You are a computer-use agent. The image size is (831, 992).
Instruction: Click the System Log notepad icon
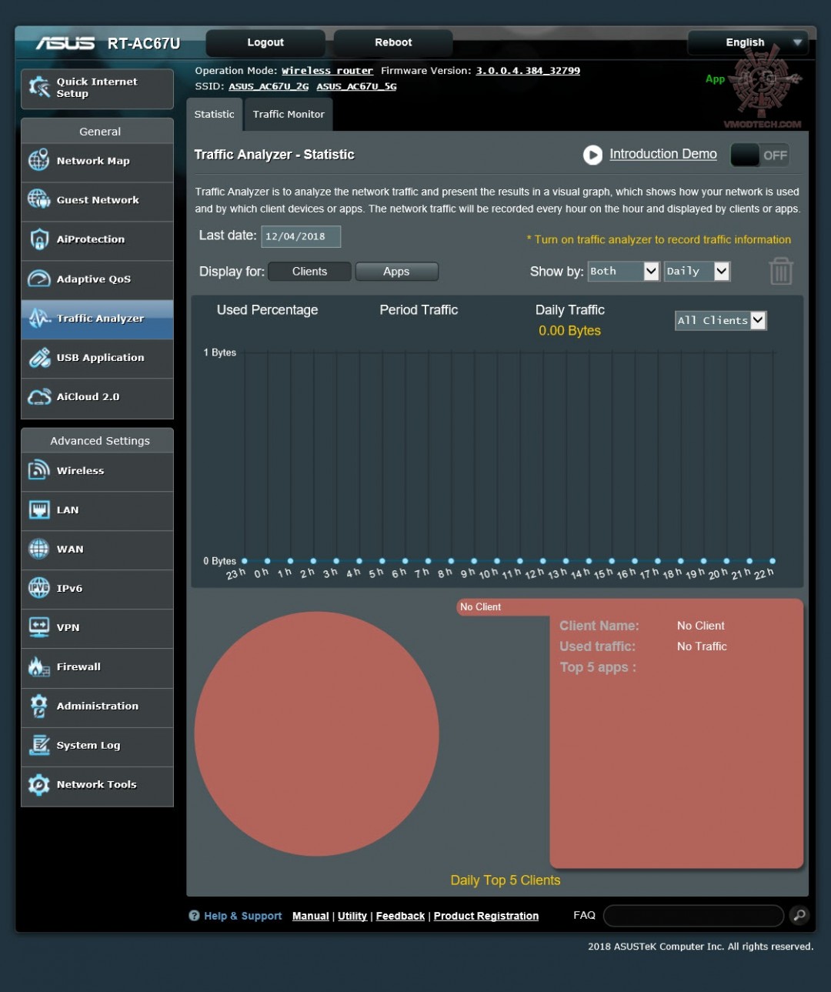point(39,745)
